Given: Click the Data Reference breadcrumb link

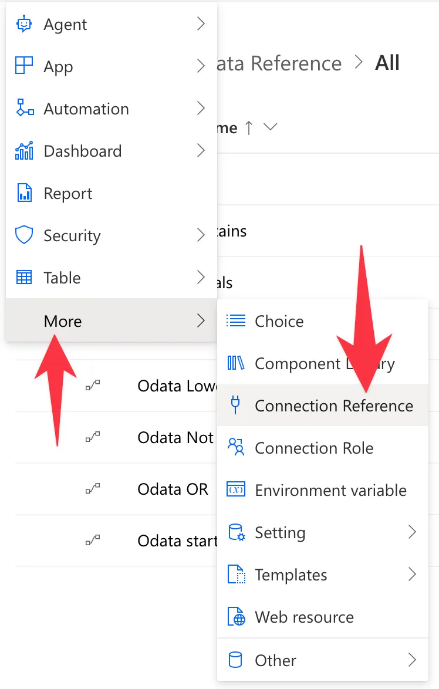Looking at the screenshot, I should coord(279,63).
